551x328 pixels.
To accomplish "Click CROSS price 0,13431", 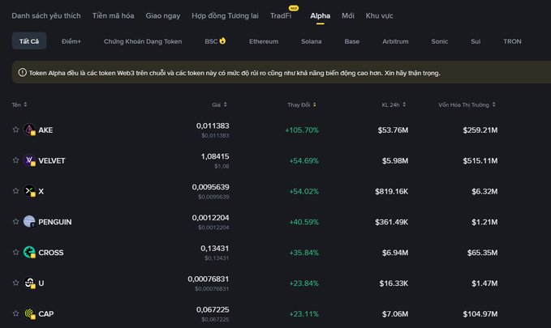I will click(x=215, y=249).
